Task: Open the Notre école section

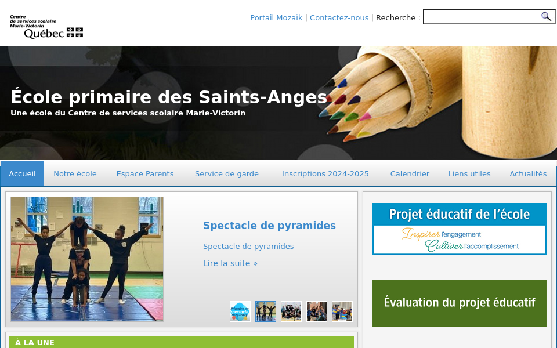Action: pyautogui.click(x=75, y=173)
